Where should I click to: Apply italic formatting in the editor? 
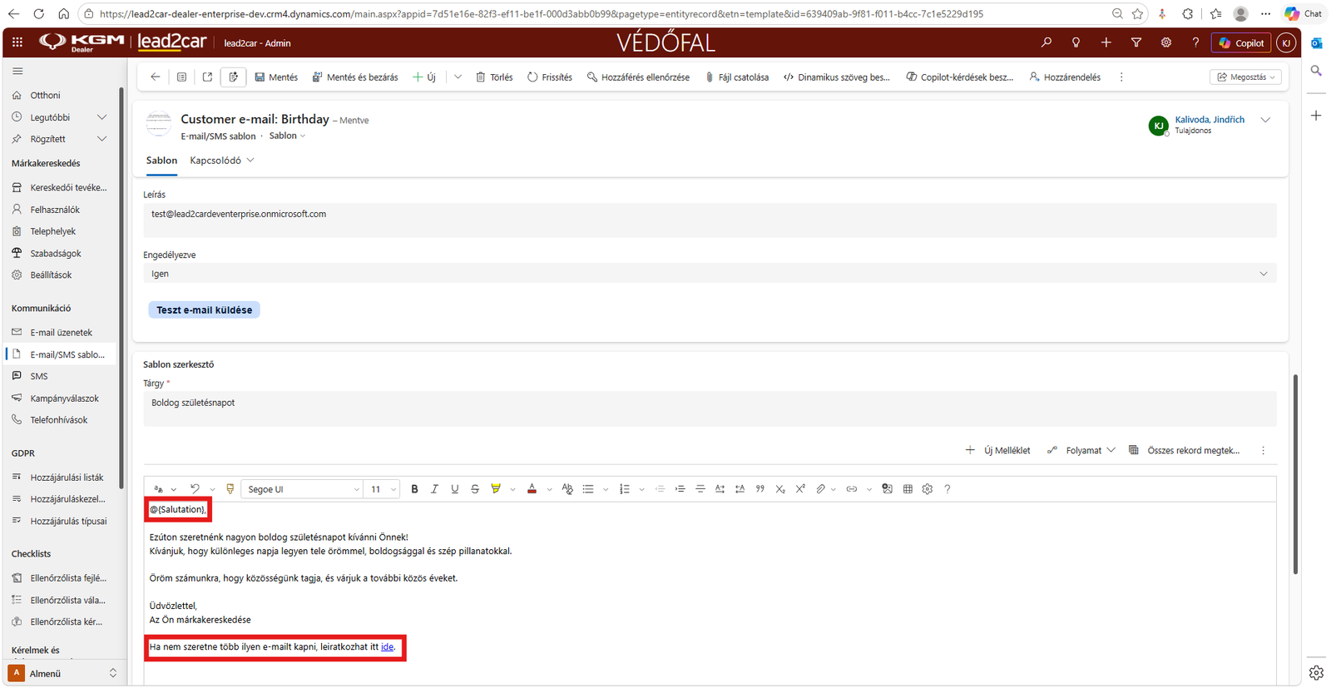(x=434, y=489)
